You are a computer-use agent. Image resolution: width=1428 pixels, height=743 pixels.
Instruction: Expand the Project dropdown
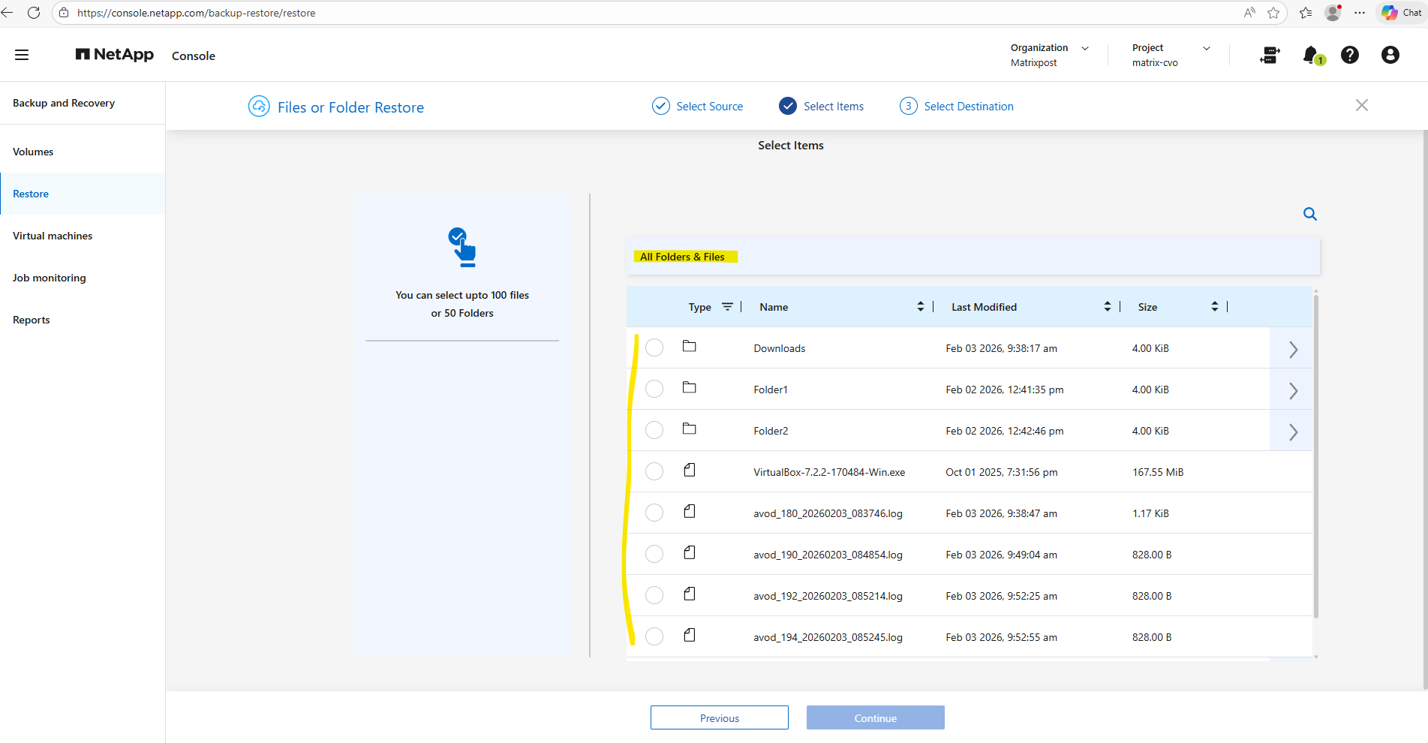coord(1207,48)
